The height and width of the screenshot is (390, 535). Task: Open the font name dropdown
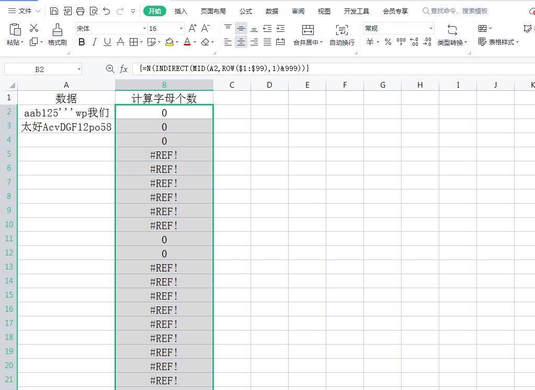point(145,28)
